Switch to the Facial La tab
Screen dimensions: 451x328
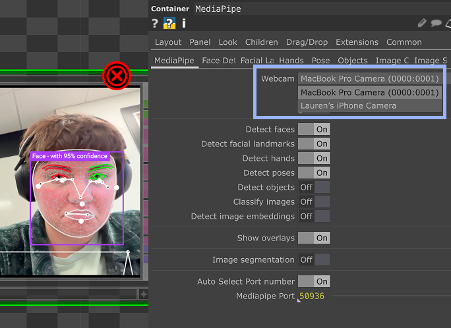(257, 61)
